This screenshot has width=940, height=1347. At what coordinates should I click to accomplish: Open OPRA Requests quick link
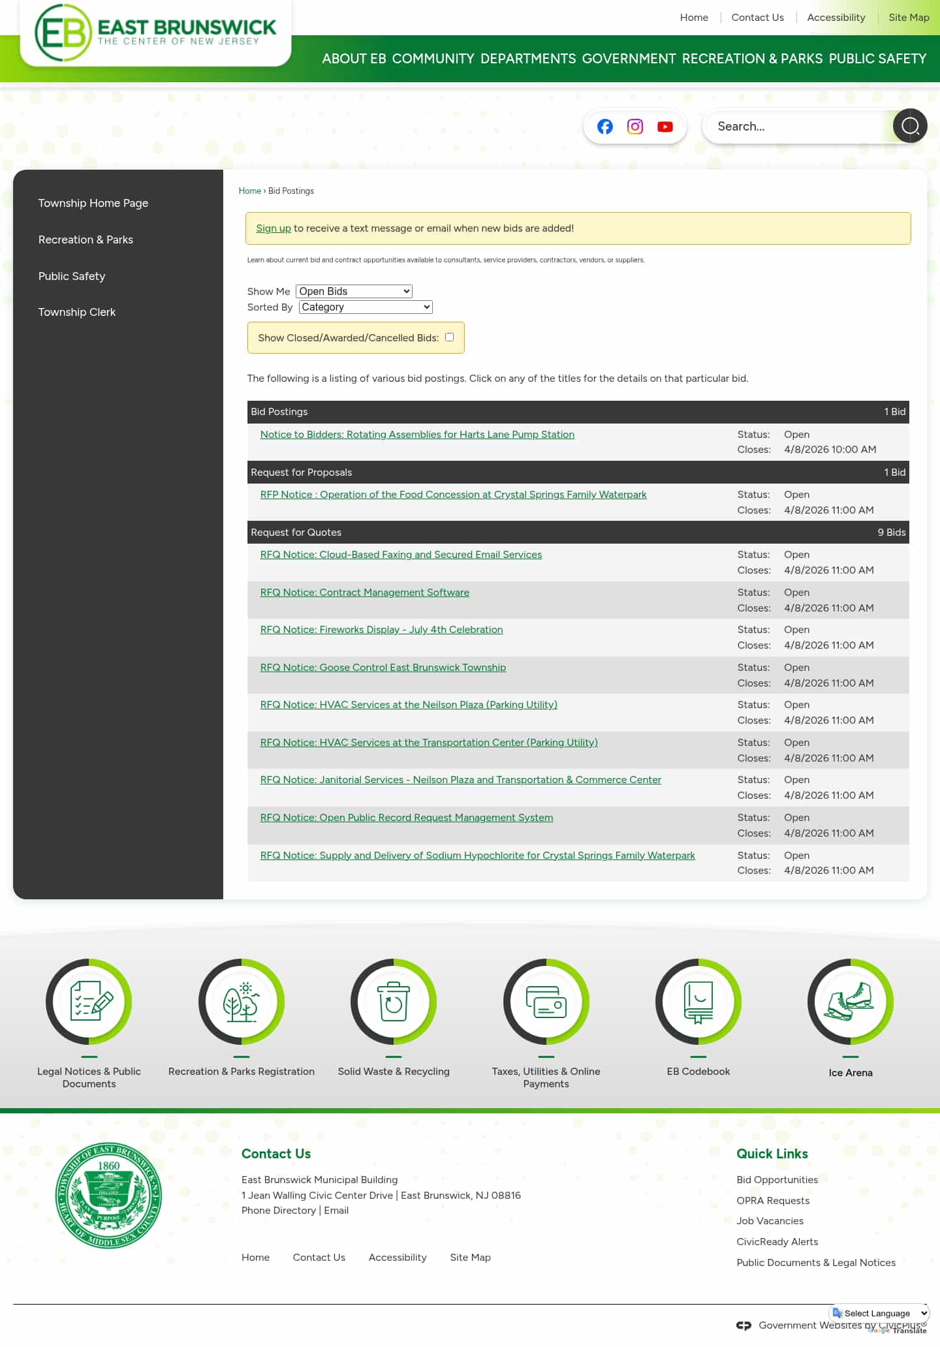tap(773, 1201)
